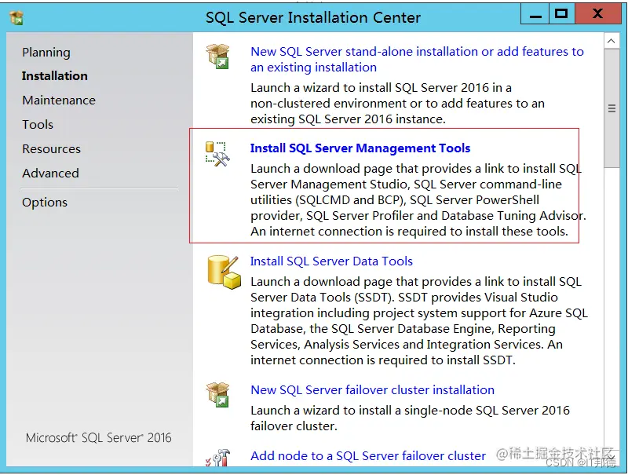Click the 'Microsoft SQL Server 2016' branding text
The image size is (628, 475).
(x=99, y=438)
